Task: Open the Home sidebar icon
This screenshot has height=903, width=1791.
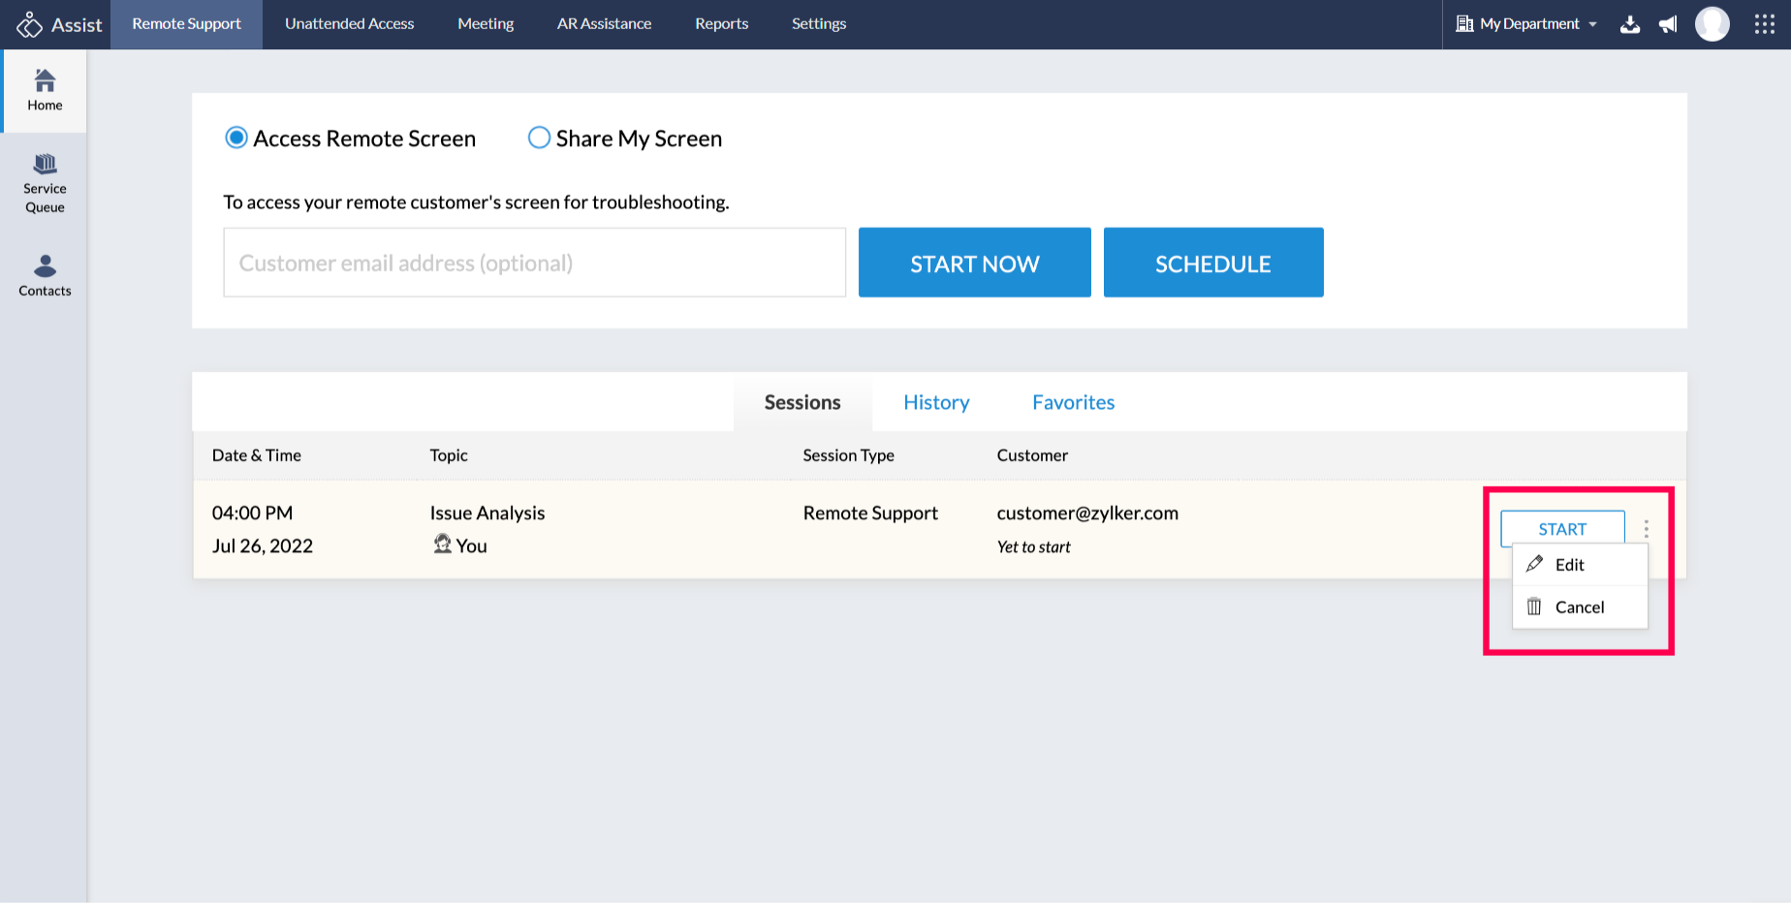Action: (45, 90)
